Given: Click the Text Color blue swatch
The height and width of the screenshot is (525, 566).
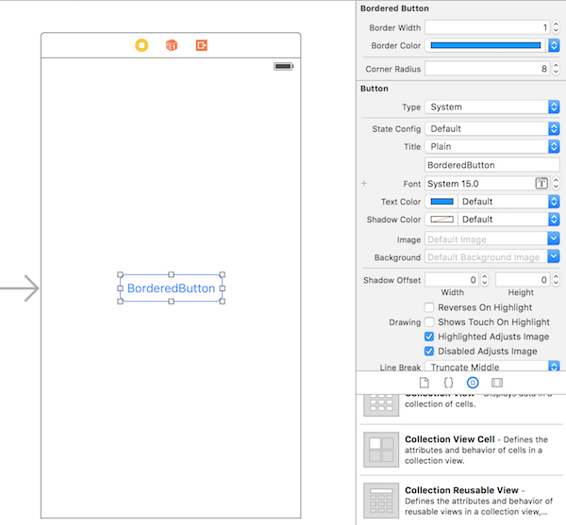Looking at the screenshot, I should [x=441, y=202].
